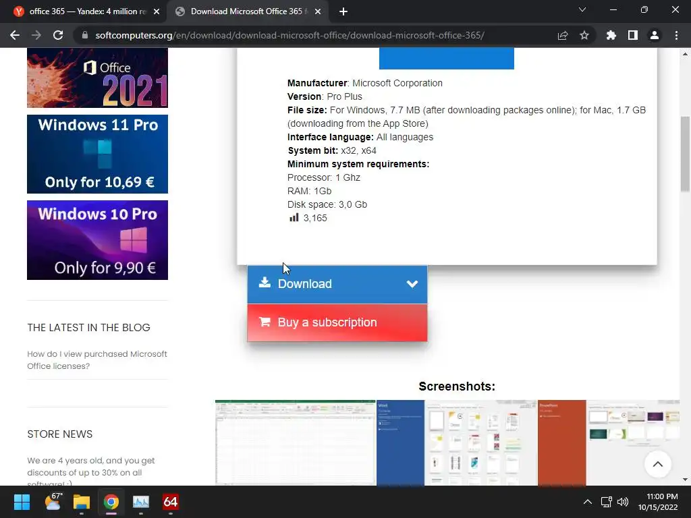Click the page vertical scrollbar thumb
The height and width of the screenshot is (518, 691).
685,154
